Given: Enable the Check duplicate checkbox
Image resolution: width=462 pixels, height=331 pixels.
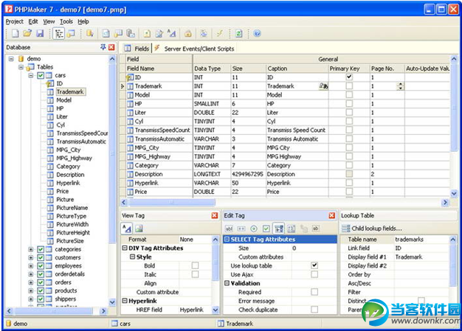Looking at the screenshot, I should coord(314,310).
